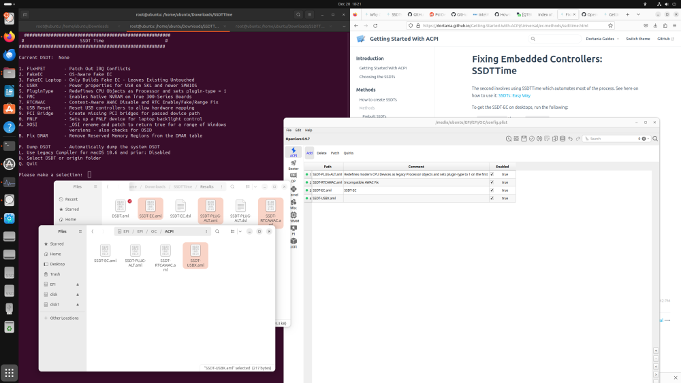The image size is (681, 383).
Task: Open the Firefox extensions puzzle icon
Action: pyautogui.click(x=665, y=26)
